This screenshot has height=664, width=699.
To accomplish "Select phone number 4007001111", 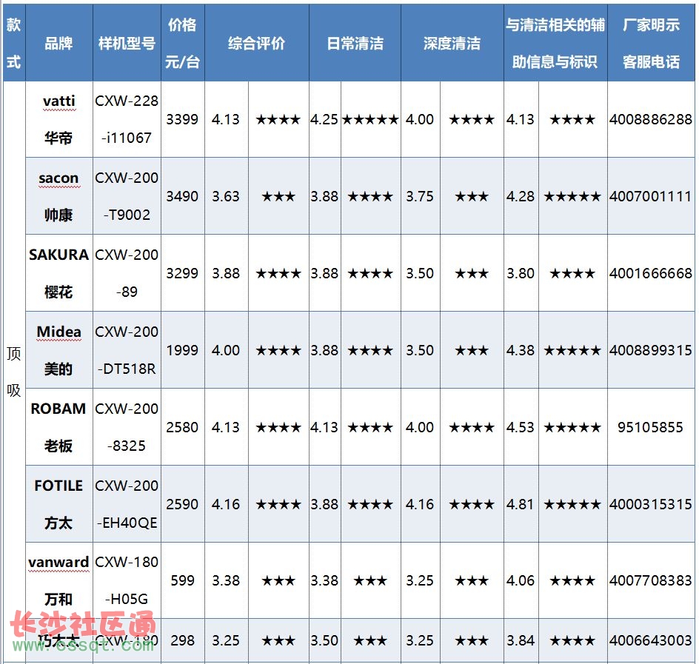I will pyautogui.click(x=651, y=196).
